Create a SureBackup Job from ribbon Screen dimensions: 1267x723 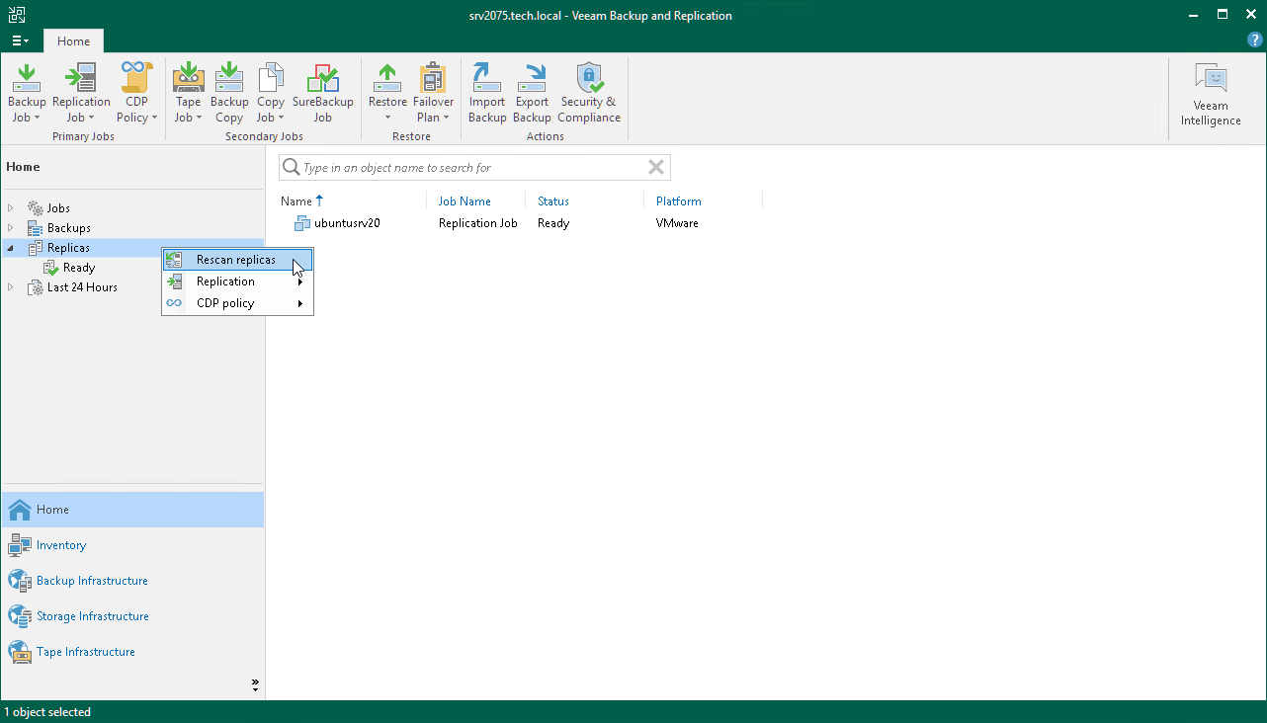(322, 93)
